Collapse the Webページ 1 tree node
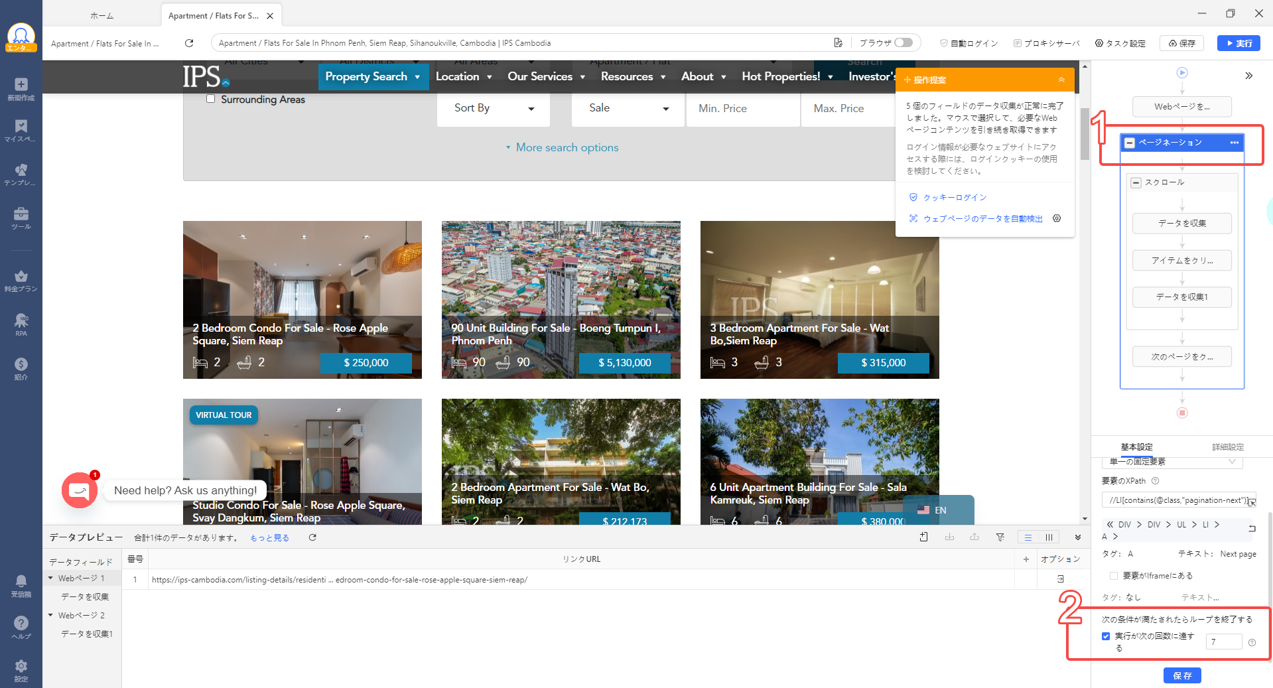This screenshot has width=1273, height=688. click(x=50, y=578)
